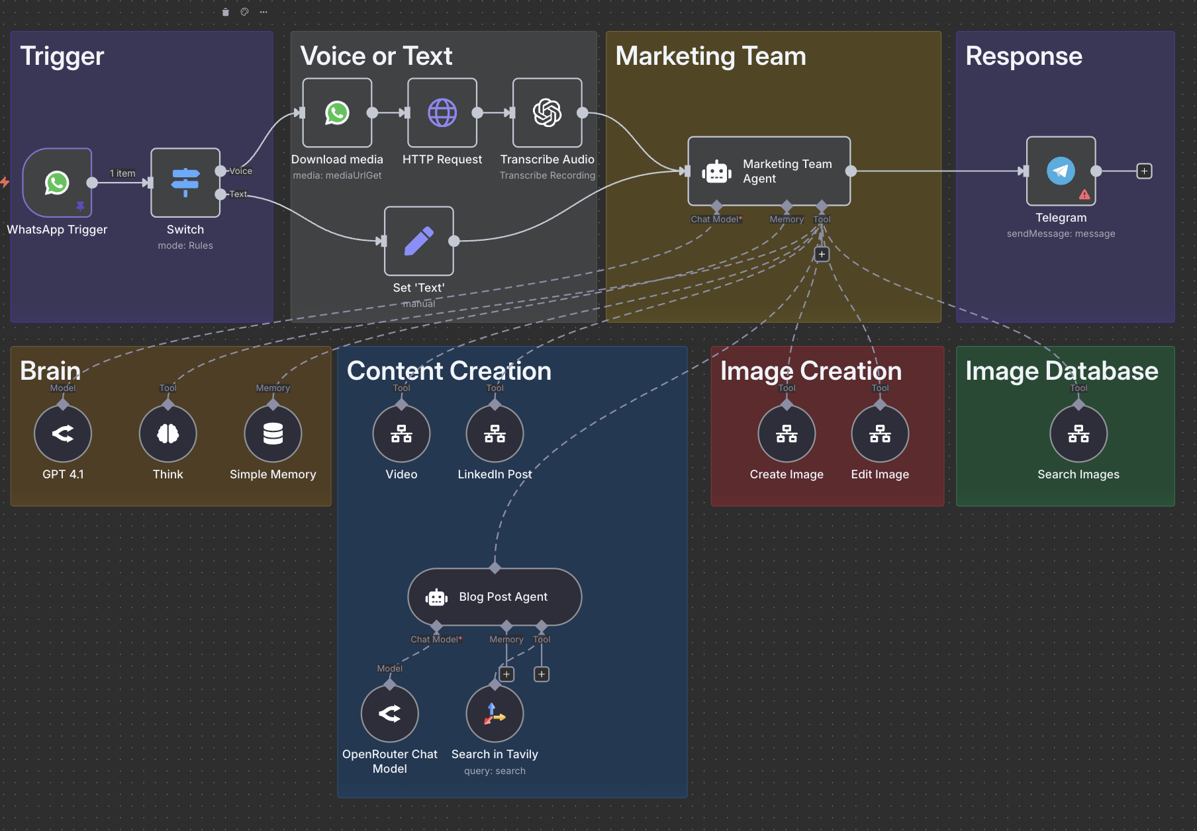Add tool to Blog Post Agent plus button
The height and width of the screenshot is (831, 1197).
point(542,674)
